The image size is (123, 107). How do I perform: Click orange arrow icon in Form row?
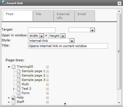47,93
